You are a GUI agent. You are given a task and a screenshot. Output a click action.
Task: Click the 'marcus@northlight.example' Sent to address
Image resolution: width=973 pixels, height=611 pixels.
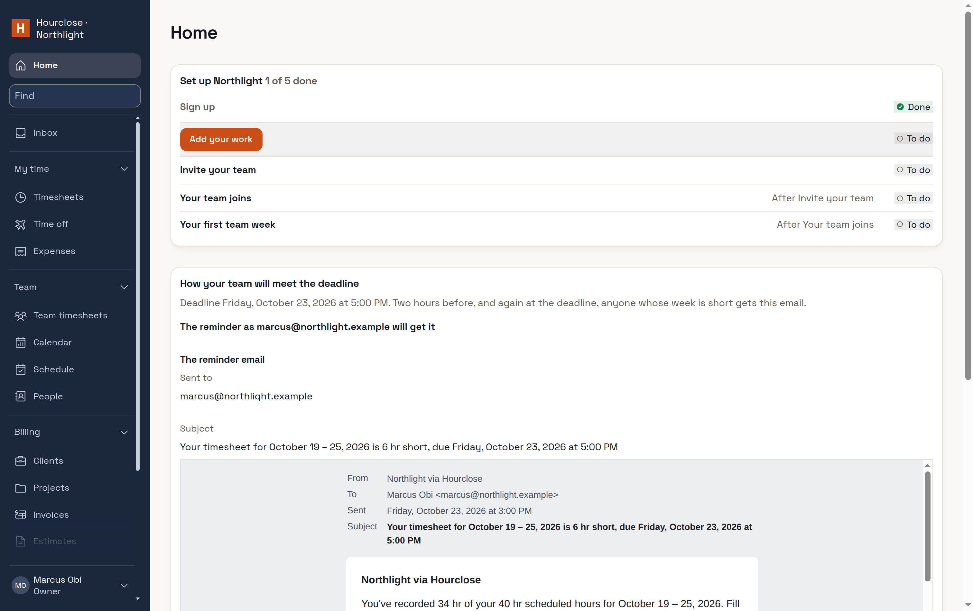tap(246, 396)
